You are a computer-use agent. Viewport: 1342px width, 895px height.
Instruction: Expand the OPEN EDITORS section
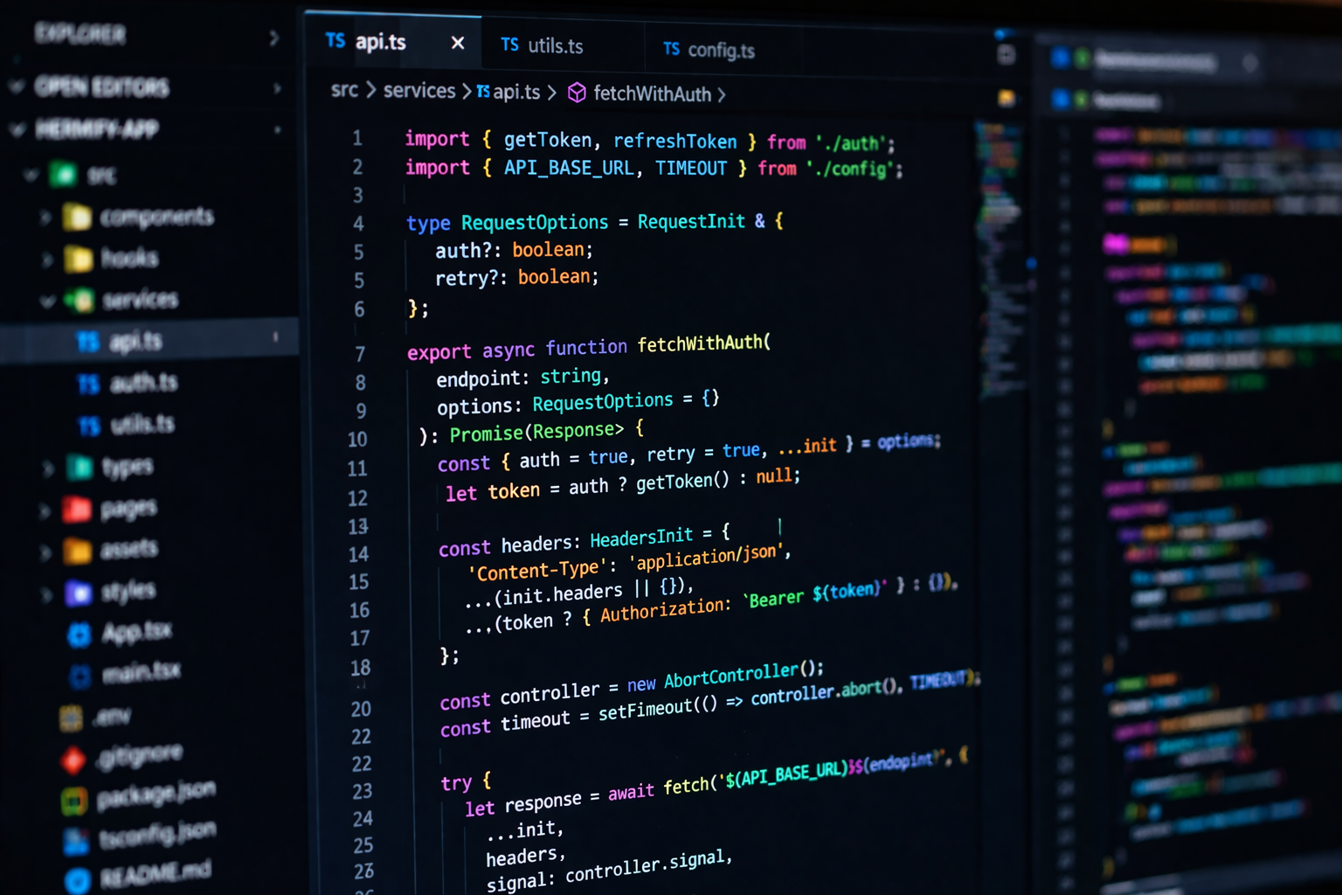pos(17,86)
